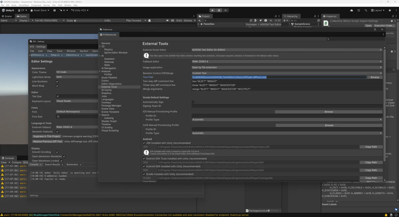Screen dimensions: 399x217
Task: Toggle the Game view shortcuts keyboard icon
Action: [173, 21]
